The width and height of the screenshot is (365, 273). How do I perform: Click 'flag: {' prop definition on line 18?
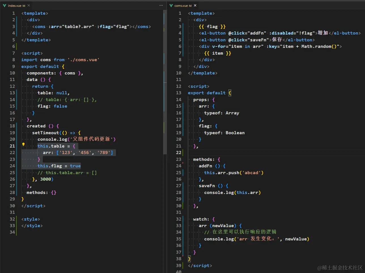tap(208, 126)
